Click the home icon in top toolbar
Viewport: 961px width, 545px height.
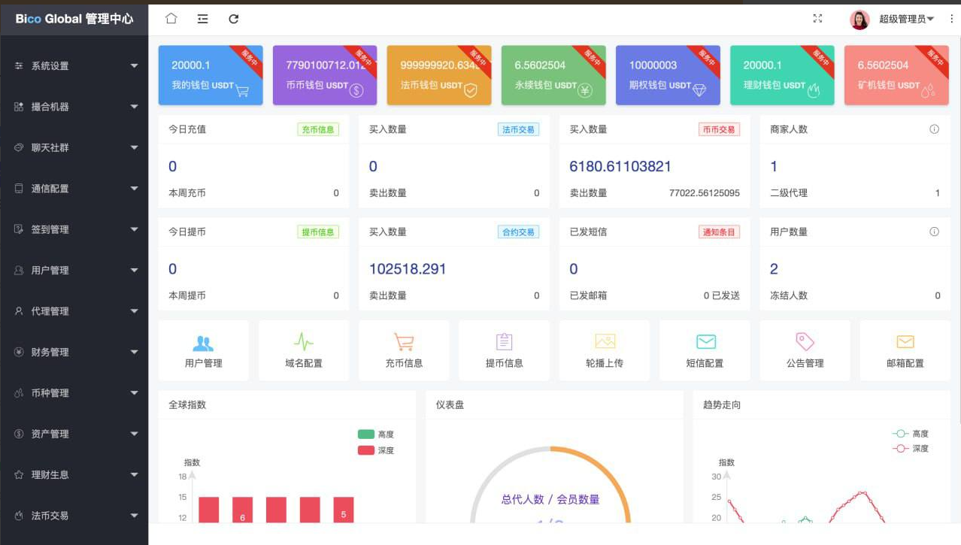coord(171,19)
